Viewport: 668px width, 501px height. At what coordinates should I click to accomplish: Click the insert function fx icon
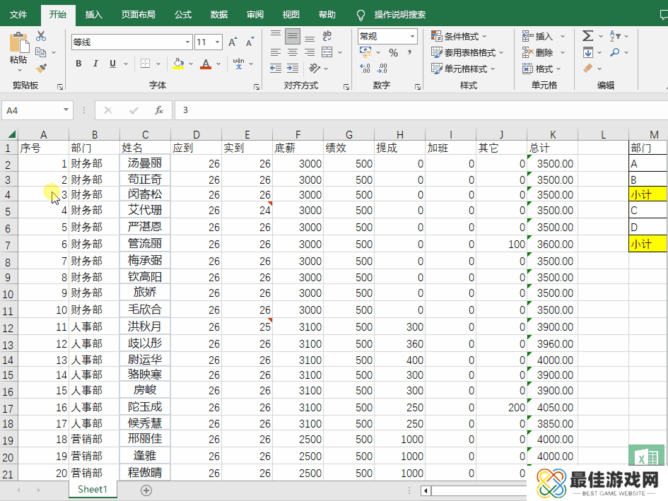pos(159,110)
